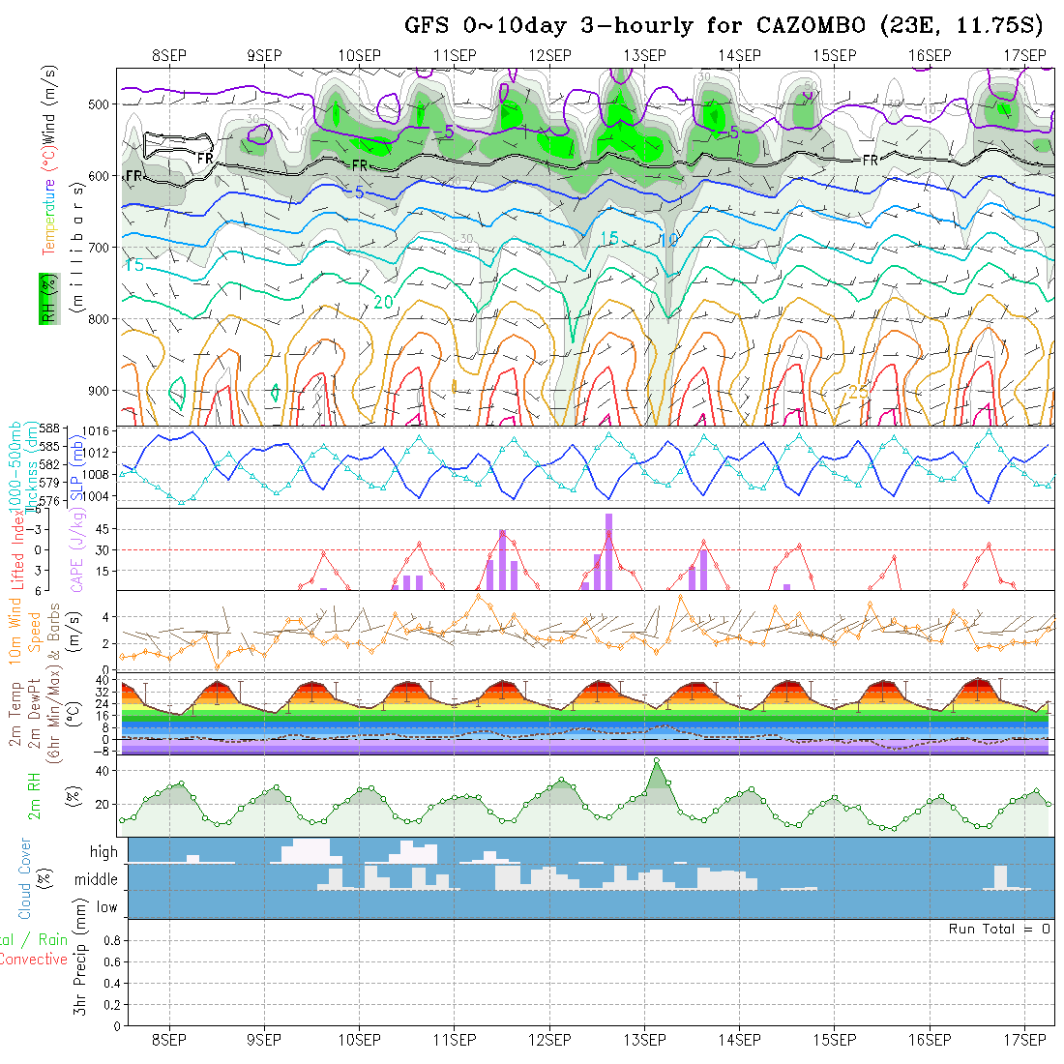This screenshot has width=1064, height=1064.
Task: Click the 8SEP label on the bottom axis
Action: [169, 1040]
